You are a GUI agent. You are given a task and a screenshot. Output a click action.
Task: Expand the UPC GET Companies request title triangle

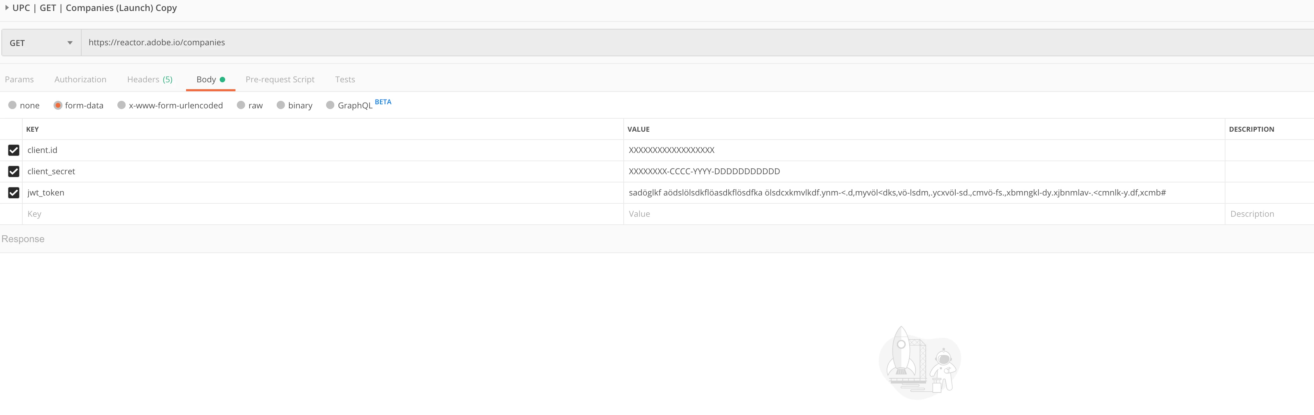(7, 8)
